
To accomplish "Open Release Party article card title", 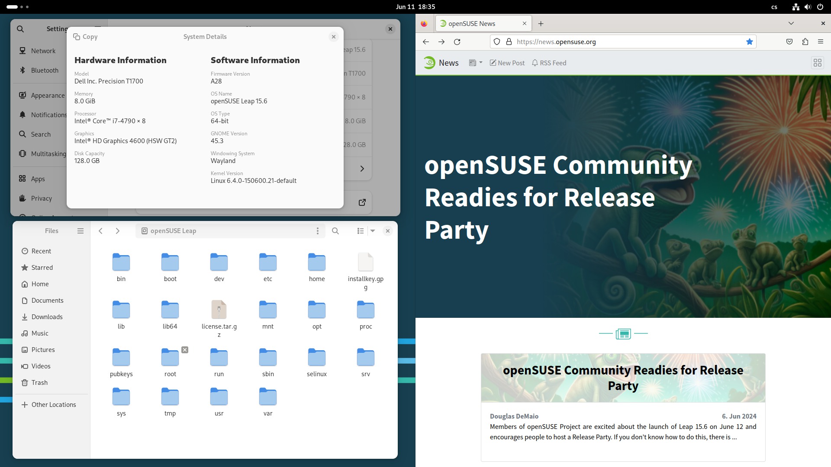I will pos(623,378).
